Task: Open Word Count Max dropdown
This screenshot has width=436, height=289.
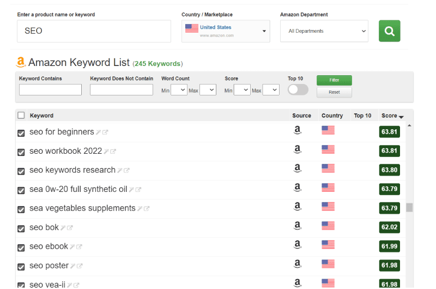Action: (208, 90)
